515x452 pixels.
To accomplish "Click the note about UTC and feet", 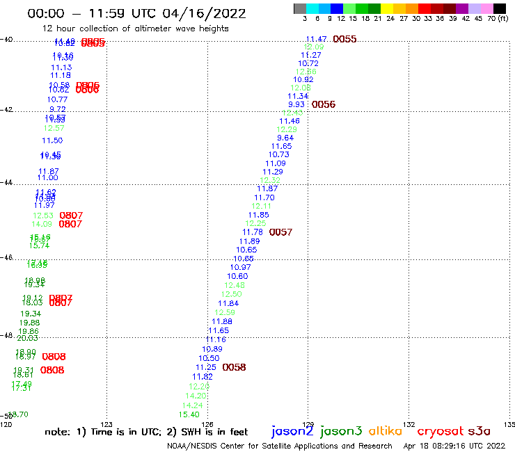I will [146, 432].
